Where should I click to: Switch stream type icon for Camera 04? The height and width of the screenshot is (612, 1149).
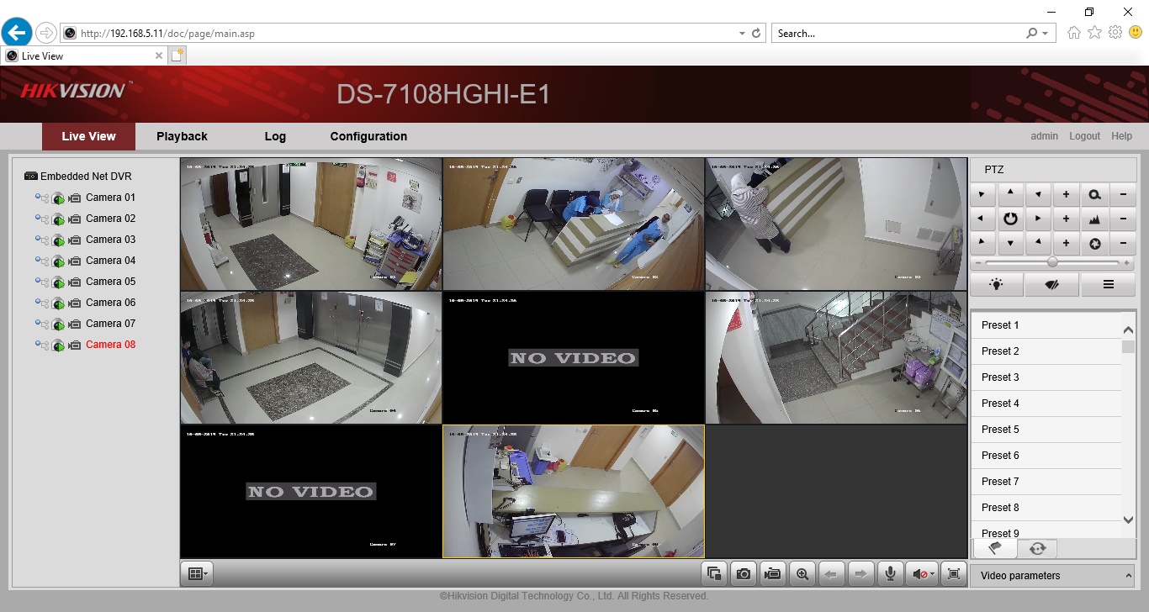point(42,261)
